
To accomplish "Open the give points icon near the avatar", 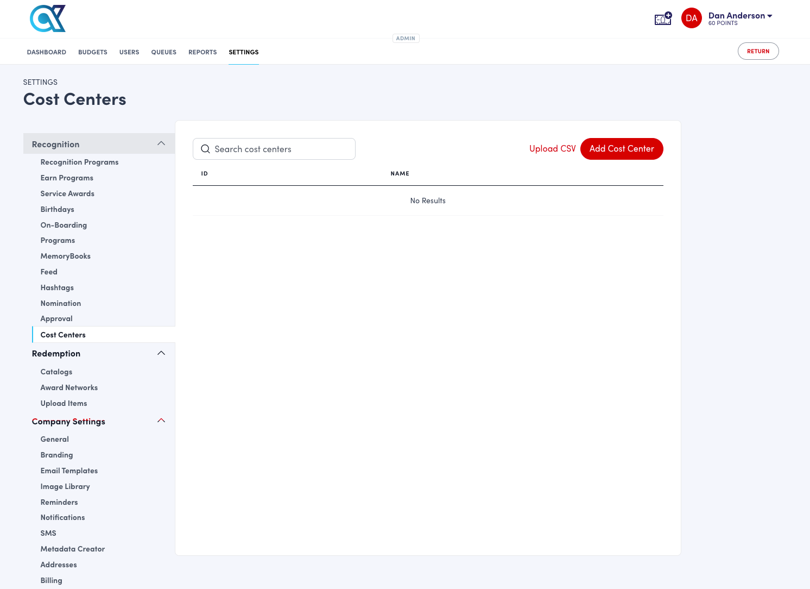I will click(663, 18).
